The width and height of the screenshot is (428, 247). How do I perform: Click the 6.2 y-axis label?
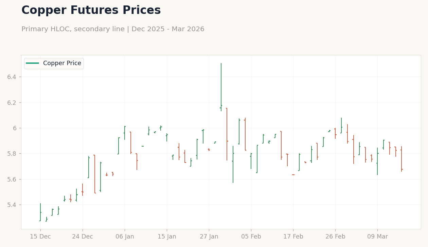click(x=12, y=102)
